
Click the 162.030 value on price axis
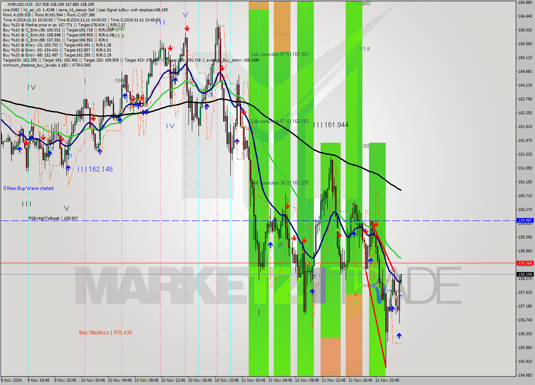[x=525, y=154]
